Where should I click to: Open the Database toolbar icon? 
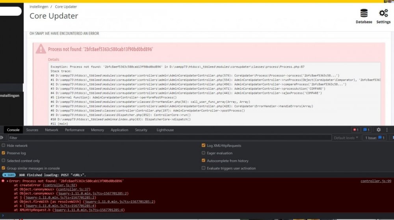(364, 16)
